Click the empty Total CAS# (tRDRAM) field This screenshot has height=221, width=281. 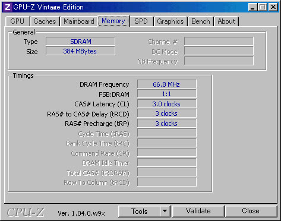tap(166, 172)
